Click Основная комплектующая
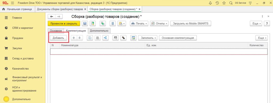273x103 pixels. [178, 38]
